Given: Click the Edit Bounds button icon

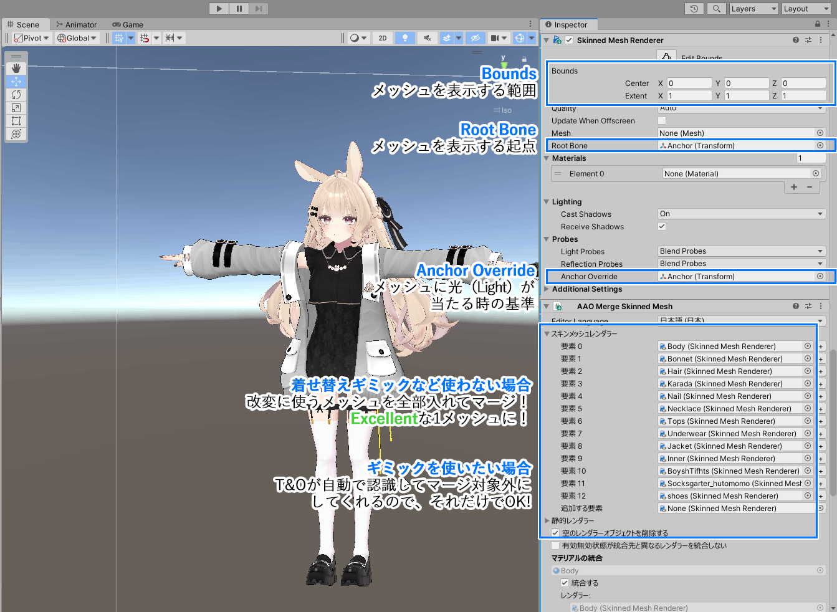Looking at the screenshot, I should pyautogui.click(x=667, y=56).
